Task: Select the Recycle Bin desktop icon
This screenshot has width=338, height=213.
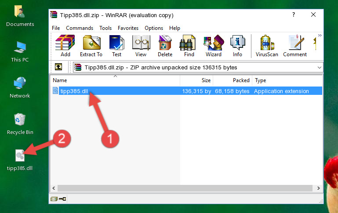Action: pos(20,124)
